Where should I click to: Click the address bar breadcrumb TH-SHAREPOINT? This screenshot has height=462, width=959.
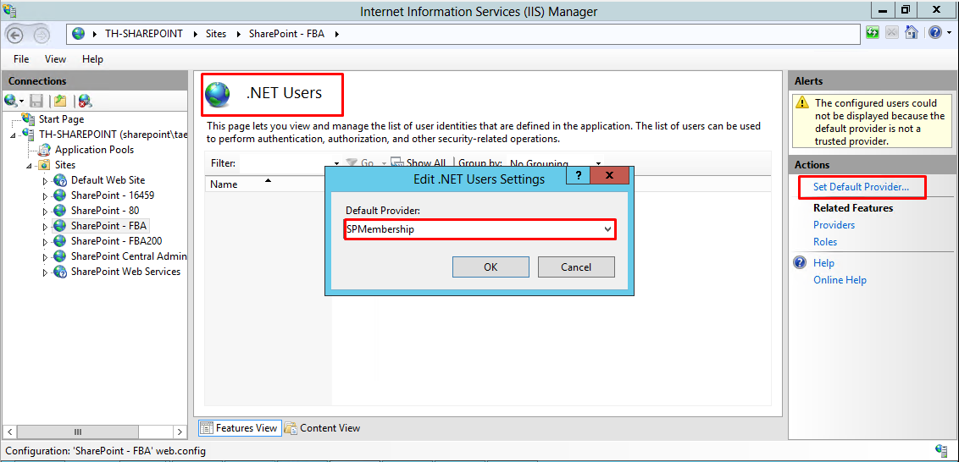click(144, 34)
